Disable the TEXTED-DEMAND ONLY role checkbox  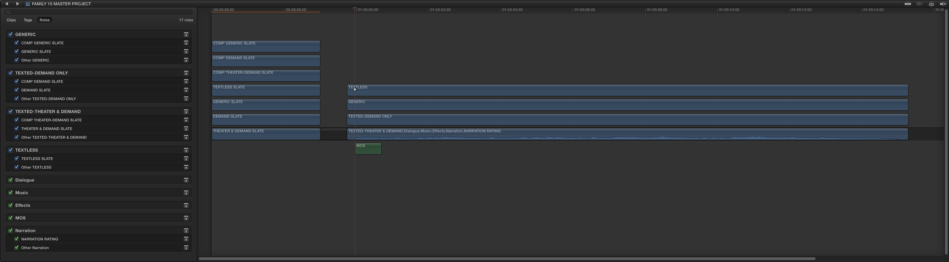[x=11, y=73]
